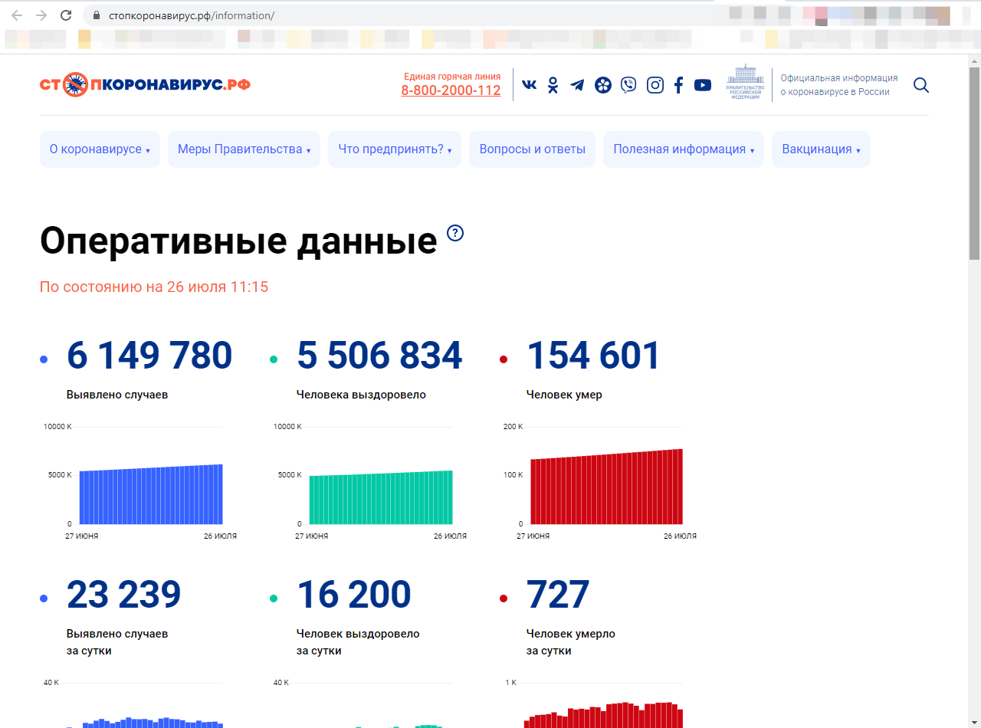Click the red total deaths bar chart

[x=606, y=487]
